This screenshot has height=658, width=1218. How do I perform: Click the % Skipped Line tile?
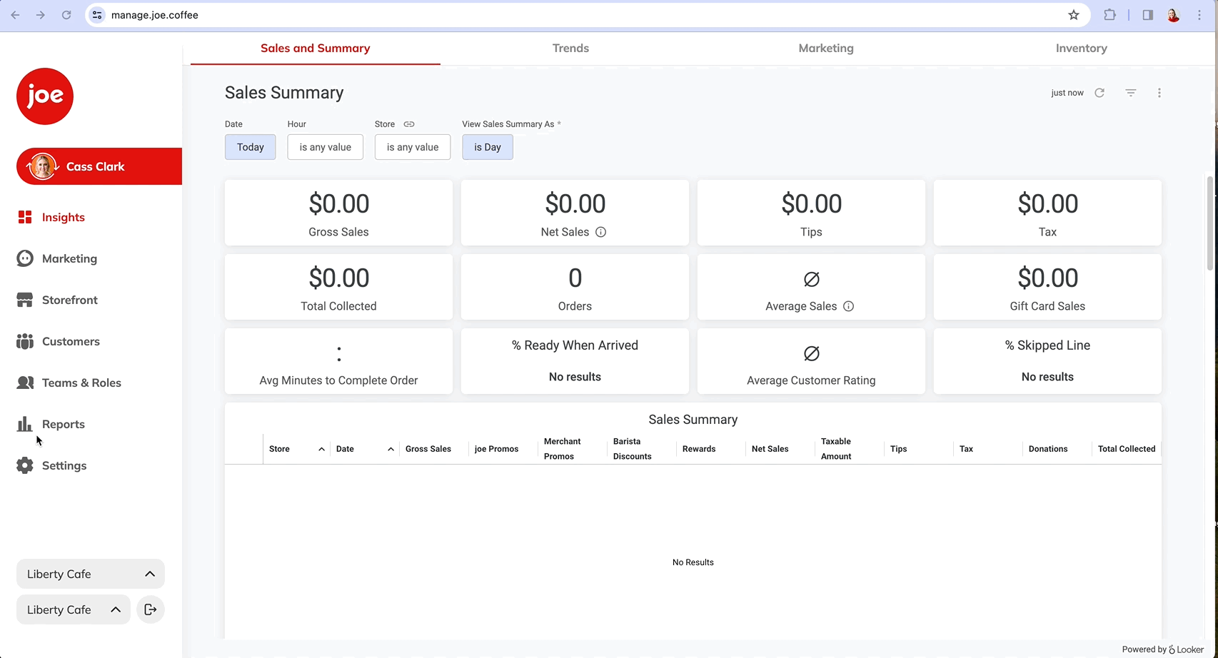[1047, 361]
